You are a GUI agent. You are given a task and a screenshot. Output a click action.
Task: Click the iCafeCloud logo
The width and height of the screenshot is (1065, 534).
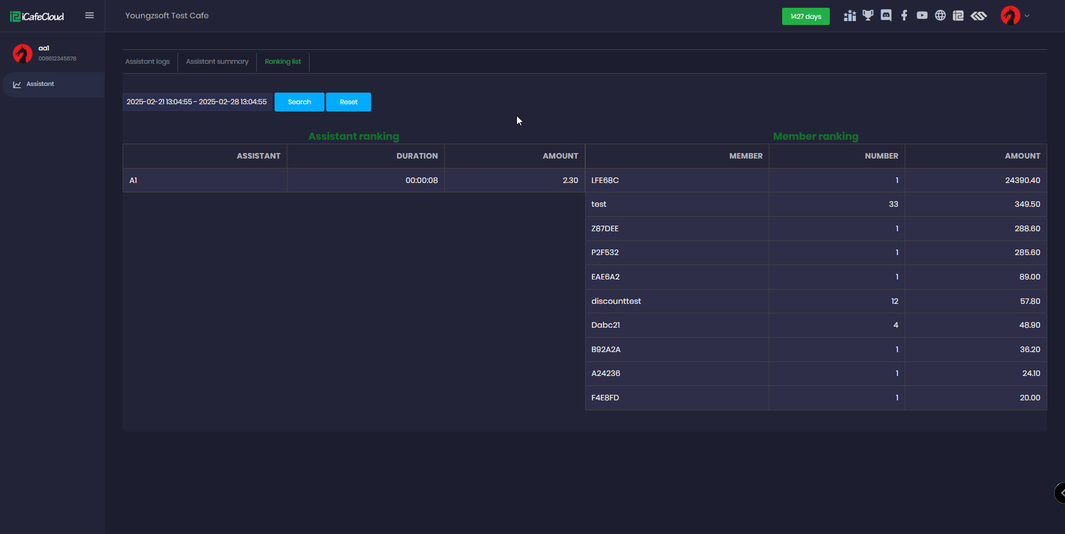click(x=37, y=17)
